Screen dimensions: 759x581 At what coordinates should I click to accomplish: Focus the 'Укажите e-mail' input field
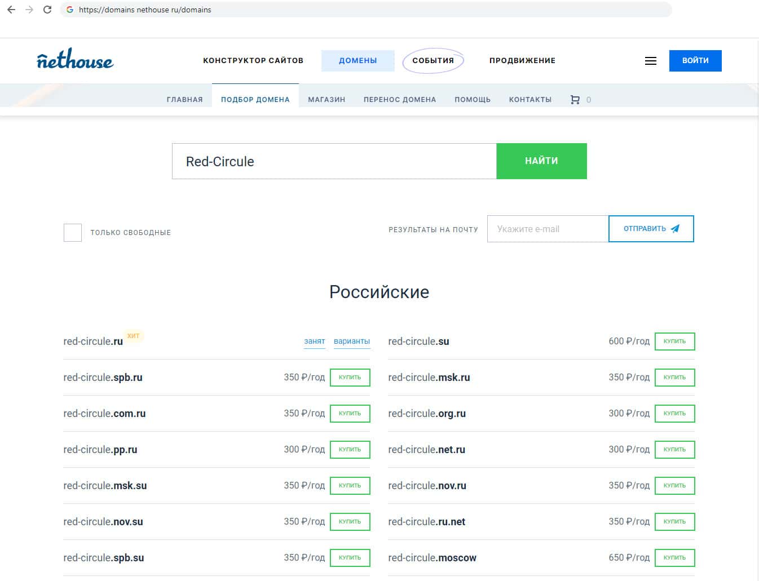click(x=547, y=229)
